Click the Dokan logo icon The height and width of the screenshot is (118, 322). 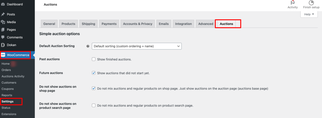3,45
